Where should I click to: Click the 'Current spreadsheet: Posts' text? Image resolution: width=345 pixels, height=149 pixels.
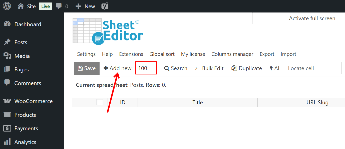coord(110,85)
